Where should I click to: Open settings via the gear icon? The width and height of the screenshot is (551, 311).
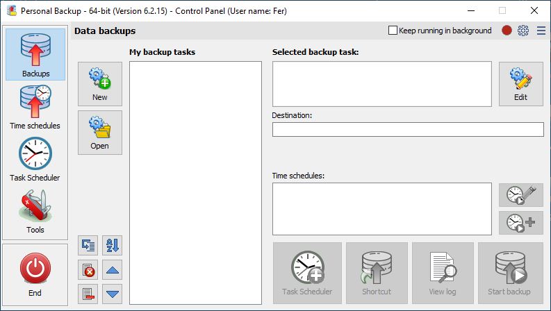pyautogui.click(x=523, y=31)
